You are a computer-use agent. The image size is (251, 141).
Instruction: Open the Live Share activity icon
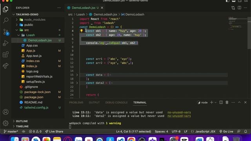click(x=5, y=66)
